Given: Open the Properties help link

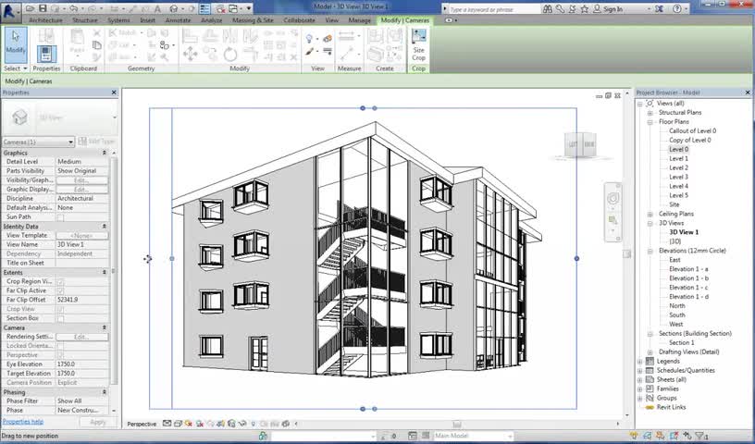Looking at the screenshot, I should pyautogui.click(x=22, y=422).
